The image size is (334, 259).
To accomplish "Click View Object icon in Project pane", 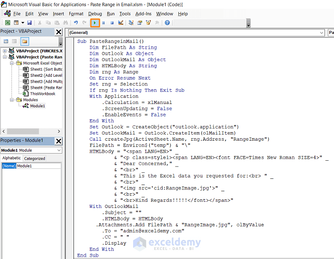I will 14,41.
